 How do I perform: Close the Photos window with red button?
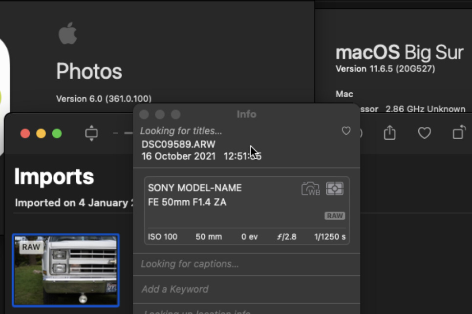25,133
